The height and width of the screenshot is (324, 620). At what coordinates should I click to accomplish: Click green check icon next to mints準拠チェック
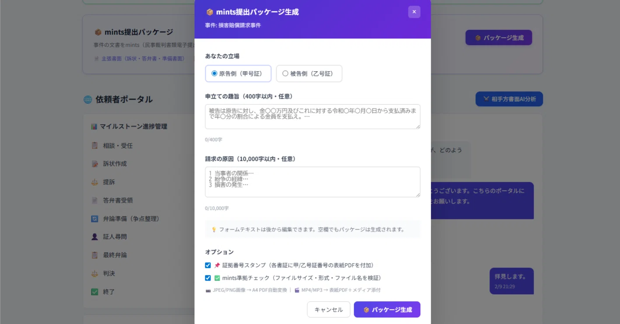[x=217, y=278]
